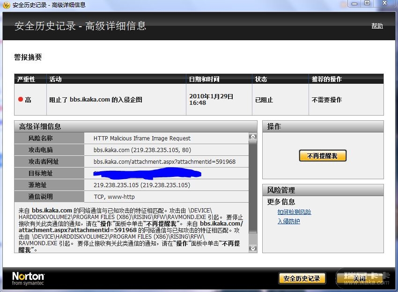Screen dimensions: 398x292
Task: Click the 警报摘要 heading
Action: click(28, 57)
